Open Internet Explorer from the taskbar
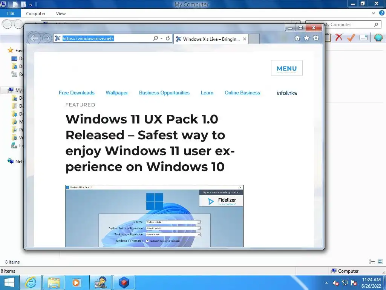Viewport: 386px width, 290px height. pyautogui.click(x=31, y=282)
